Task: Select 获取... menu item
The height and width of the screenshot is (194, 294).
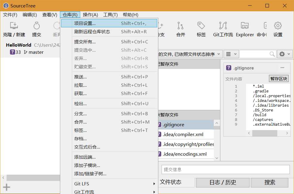Action: [109, 94]
